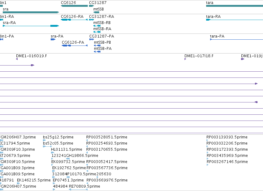Select the mtSSB-PA protein label
Screen dimensions: 263x191
tap(103, 49)
